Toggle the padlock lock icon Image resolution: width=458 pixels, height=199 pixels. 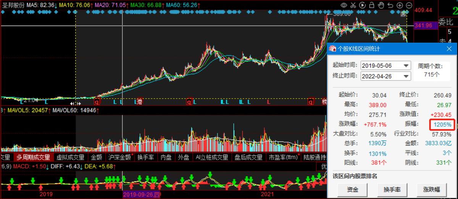[x=372, y=5]
